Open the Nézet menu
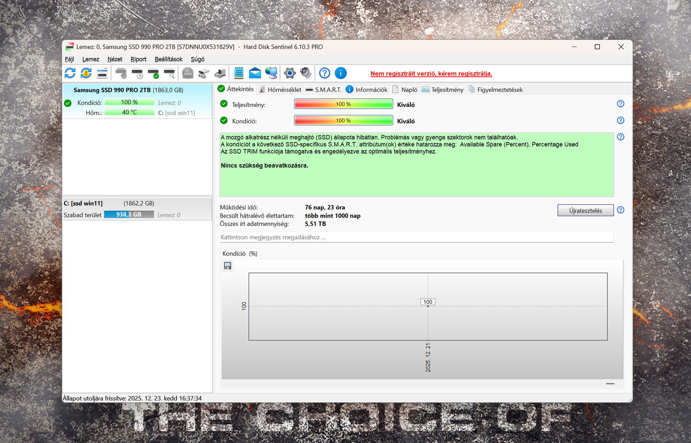Viewport: 691px width, 443px height. (x=115, y=59)
